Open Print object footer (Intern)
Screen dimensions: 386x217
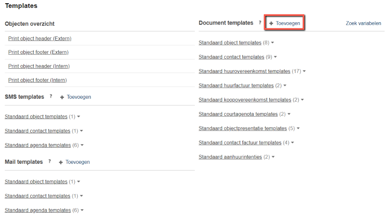(37, 80)
